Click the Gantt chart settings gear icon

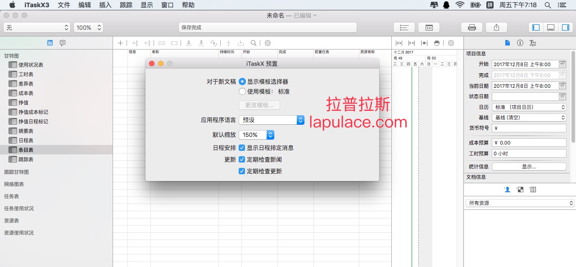(451, 43)
